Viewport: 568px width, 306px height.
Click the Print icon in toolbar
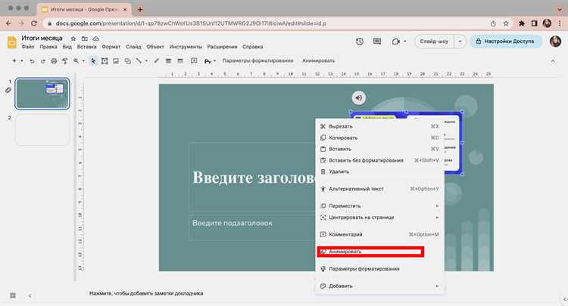(54, 61)
